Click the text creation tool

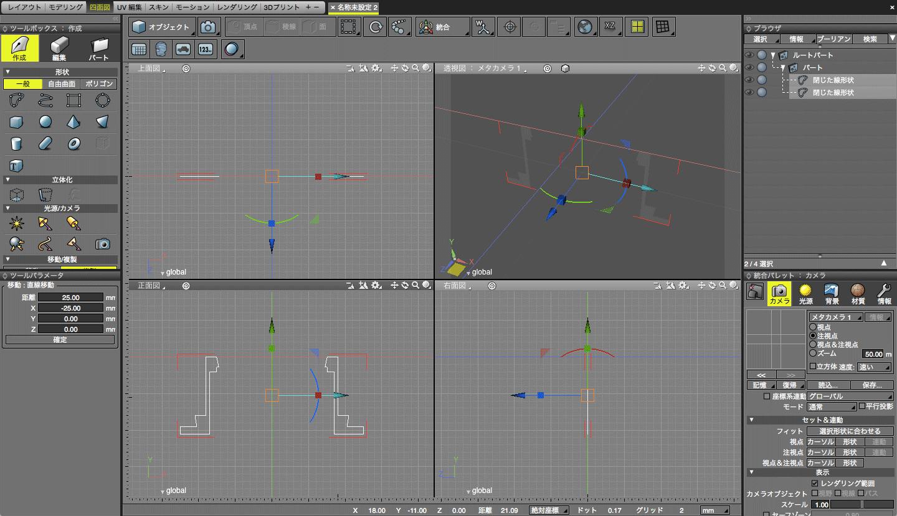tap(16, 166)
